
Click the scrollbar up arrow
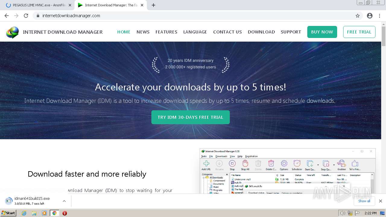tap(384, 24)
